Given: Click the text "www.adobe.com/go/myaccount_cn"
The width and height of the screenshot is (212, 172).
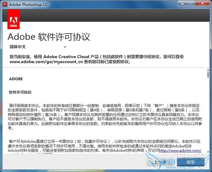Looking at the screenshot, I should (46, 62).
